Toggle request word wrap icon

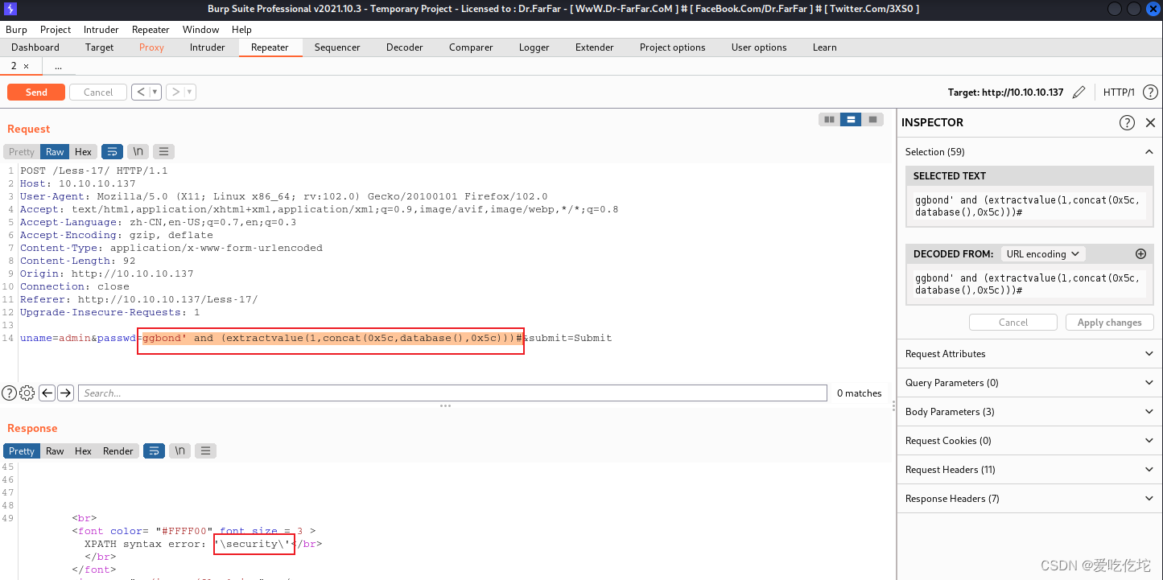(x=113, y=152)
